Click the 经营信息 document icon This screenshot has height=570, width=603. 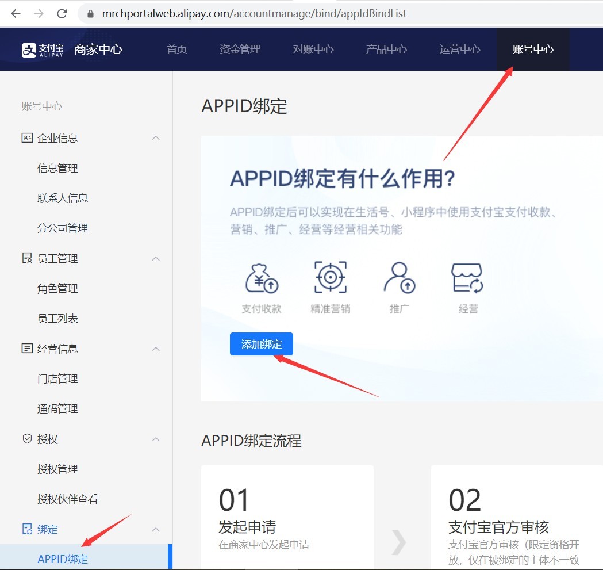coord(26,348)
